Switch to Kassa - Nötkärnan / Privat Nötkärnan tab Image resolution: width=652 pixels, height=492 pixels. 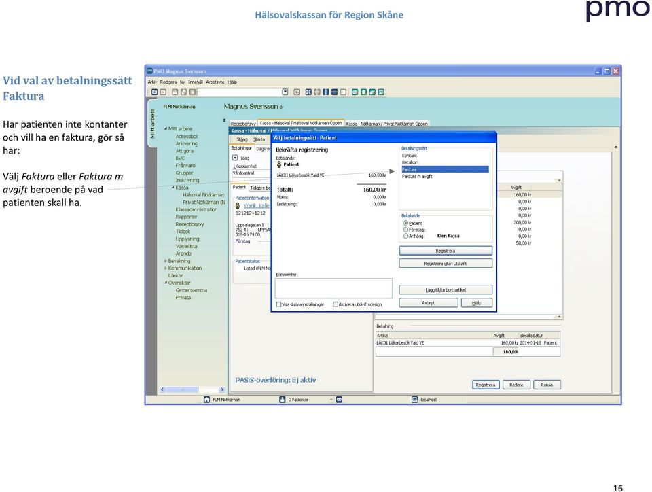386,124
